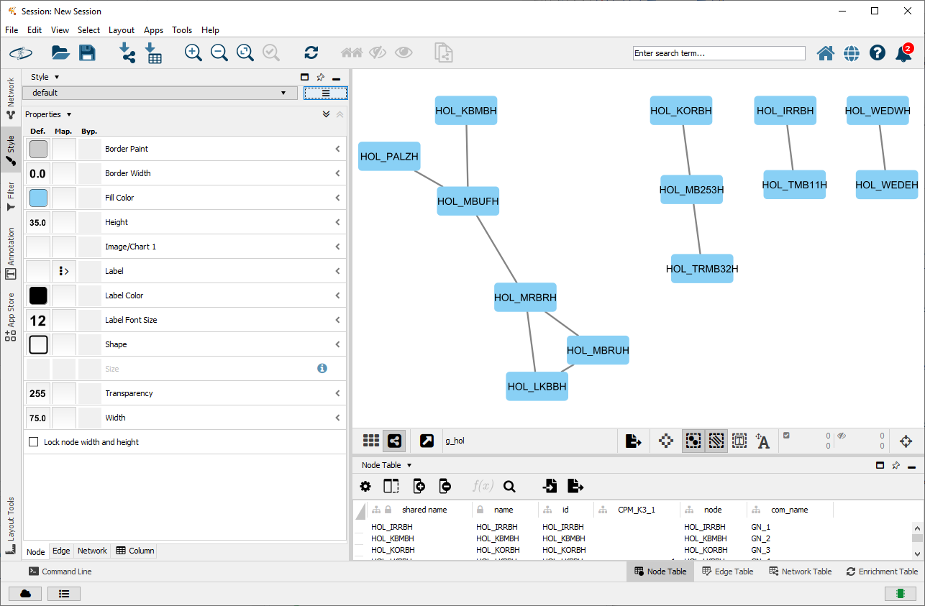Toggle the share network view icon
925x606 pixels.
(394, 441)
